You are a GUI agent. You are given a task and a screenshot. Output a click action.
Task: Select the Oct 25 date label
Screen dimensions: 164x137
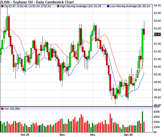25,134
